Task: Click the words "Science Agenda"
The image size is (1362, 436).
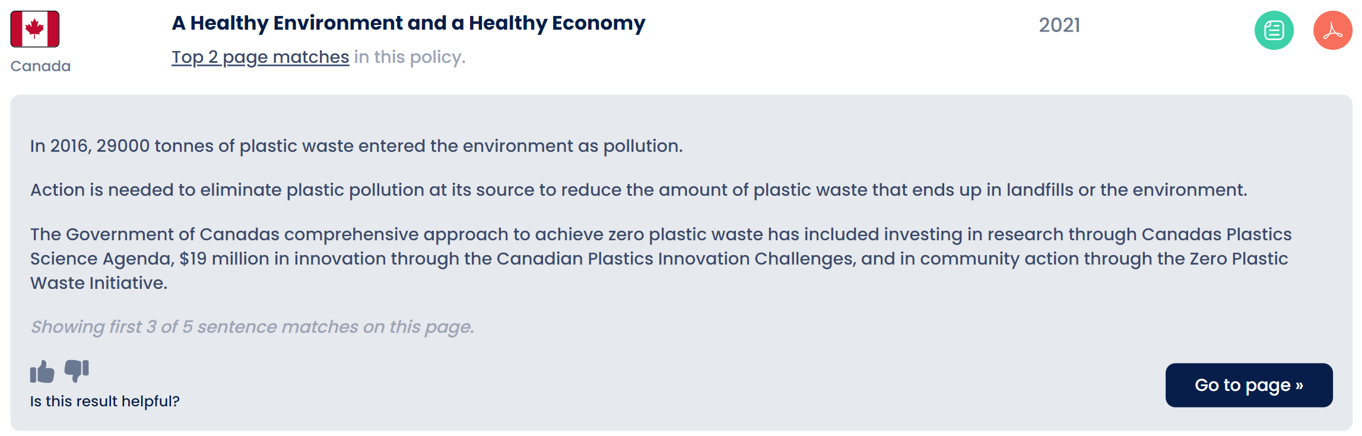Action: (x=101, y=259)
